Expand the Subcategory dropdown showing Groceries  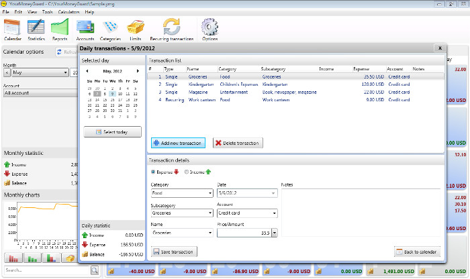click(209, 213)
